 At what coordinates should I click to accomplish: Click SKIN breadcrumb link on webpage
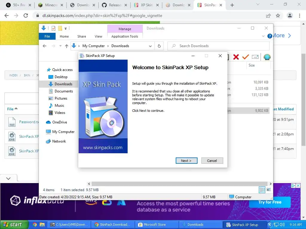(27, 75)
